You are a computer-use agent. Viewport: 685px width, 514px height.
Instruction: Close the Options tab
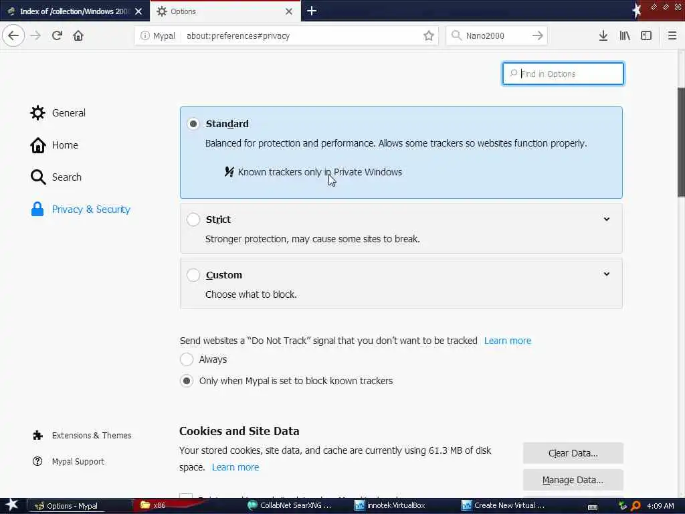pyautogui.click(x=289, y=11)
